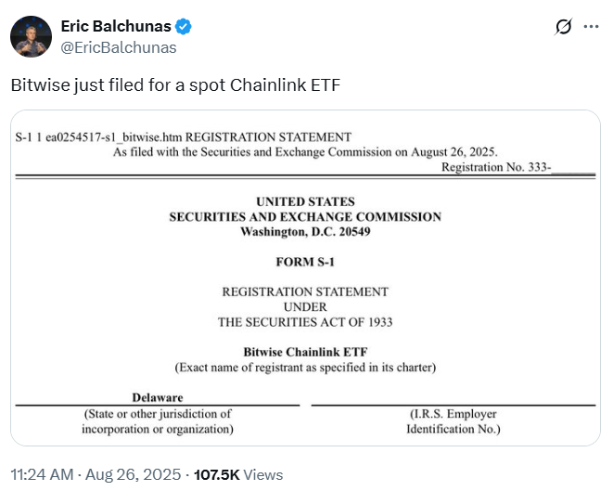
Task: Click the I.R.S. Employer Identification No. label
Action: 453,421
